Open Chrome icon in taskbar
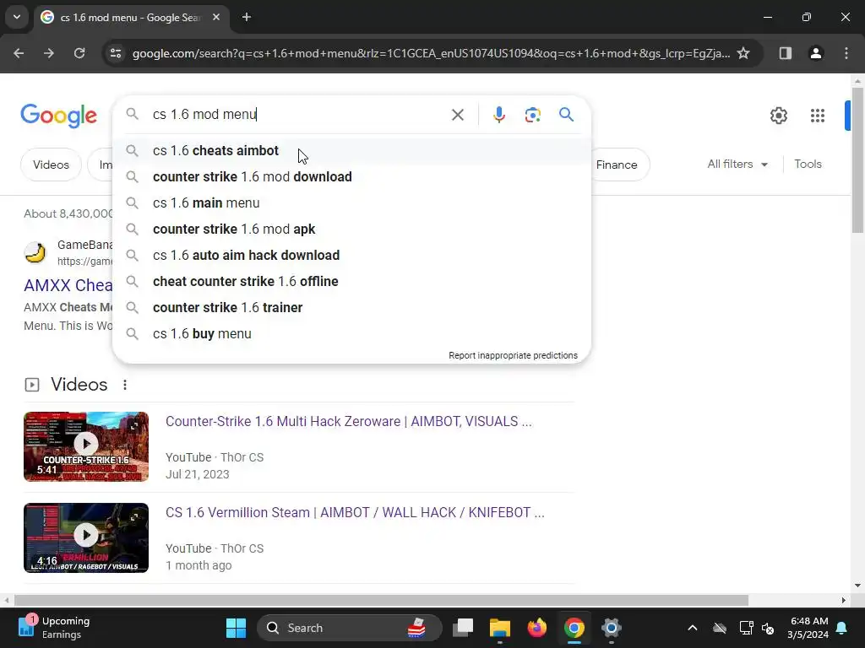865x648 pixels. pos(574,628)
